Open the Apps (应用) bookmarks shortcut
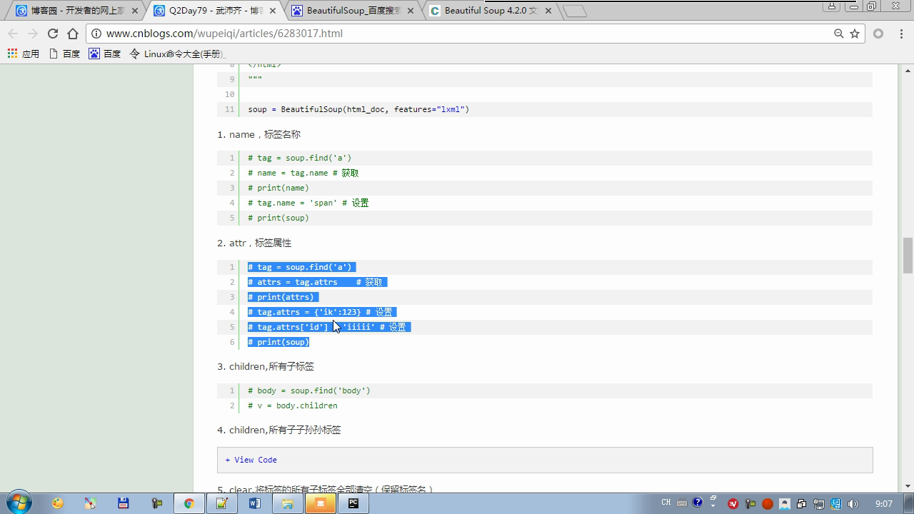The width and height of the screenshot is (914, 514). pos(23,54)
